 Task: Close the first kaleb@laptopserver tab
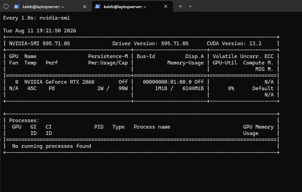84,6
